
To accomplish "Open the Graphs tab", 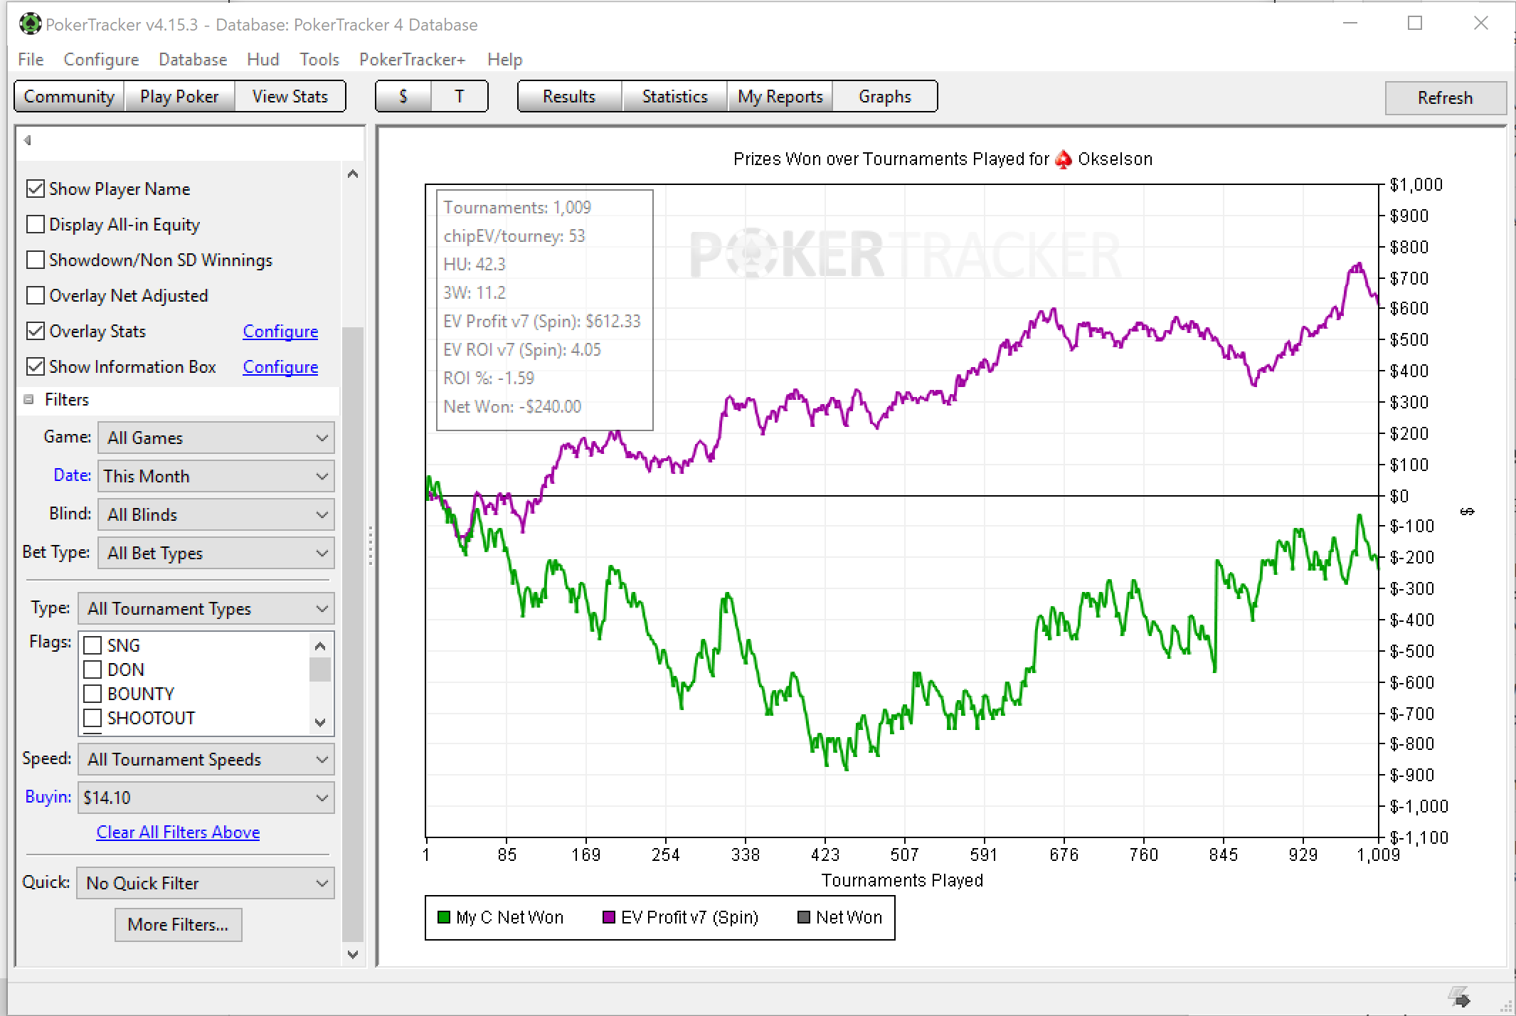I will 885,97.
